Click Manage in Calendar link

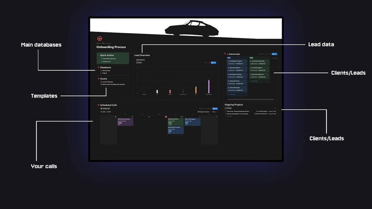point(204,112)
